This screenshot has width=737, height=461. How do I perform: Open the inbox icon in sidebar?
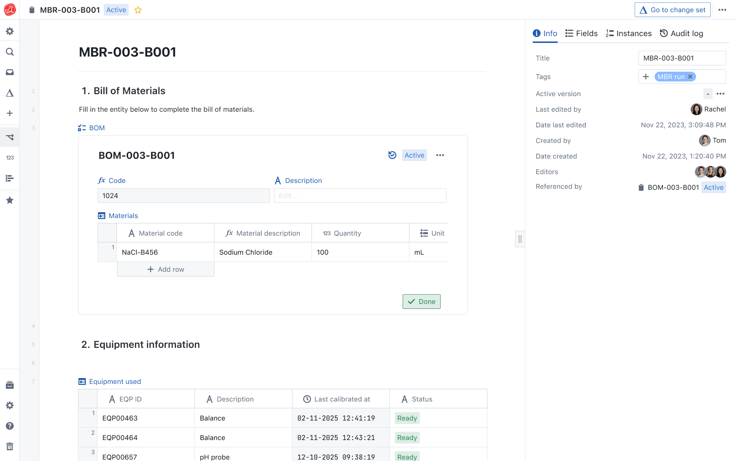coord(9,72)
